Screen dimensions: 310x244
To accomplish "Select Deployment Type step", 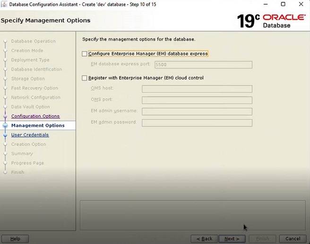I will [30, 60].
